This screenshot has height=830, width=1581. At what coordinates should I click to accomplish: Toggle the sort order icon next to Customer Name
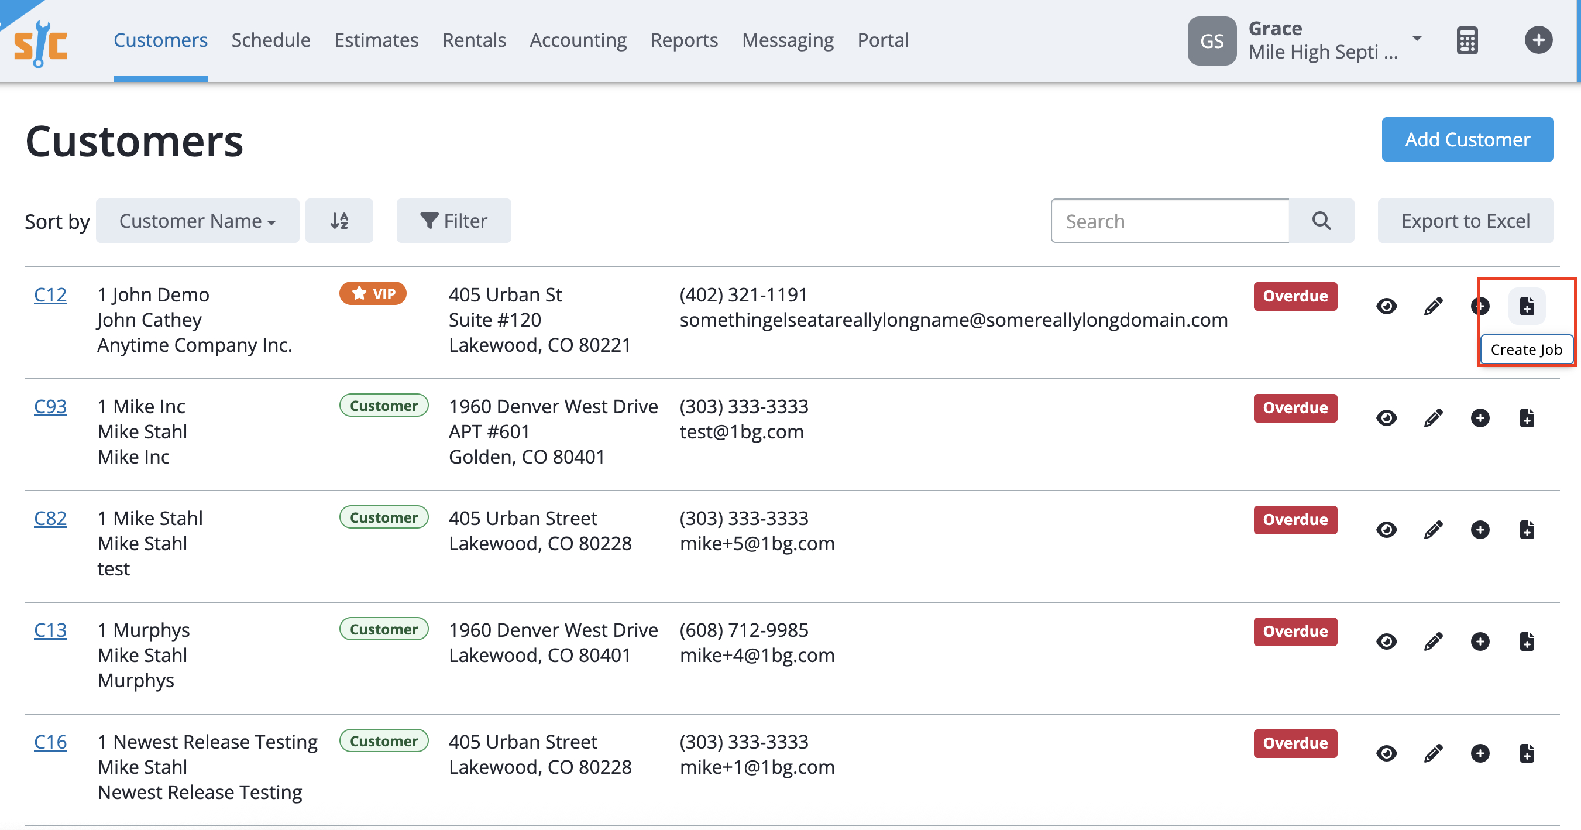tap(339, 221)
